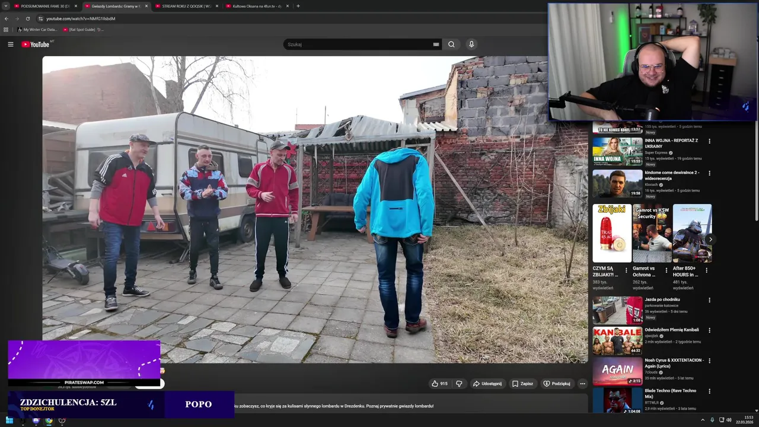Open options for Jazda po chodniku
The image size is (759, 427).
[x=709, y=300]
